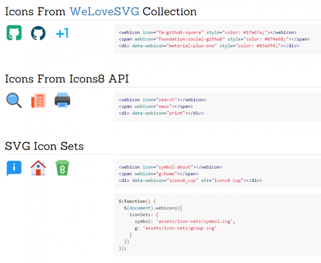Click the printer icon
This screenshot has width=321, height=263.
[x=62, y=100]
